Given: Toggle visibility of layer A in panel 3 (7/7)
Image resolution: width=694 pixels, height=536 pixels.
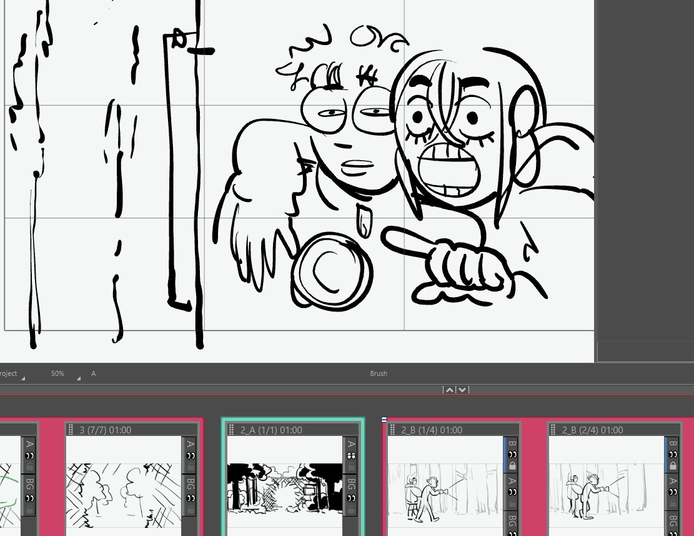Looking at the screenshot, I should [x=191, y=456].
